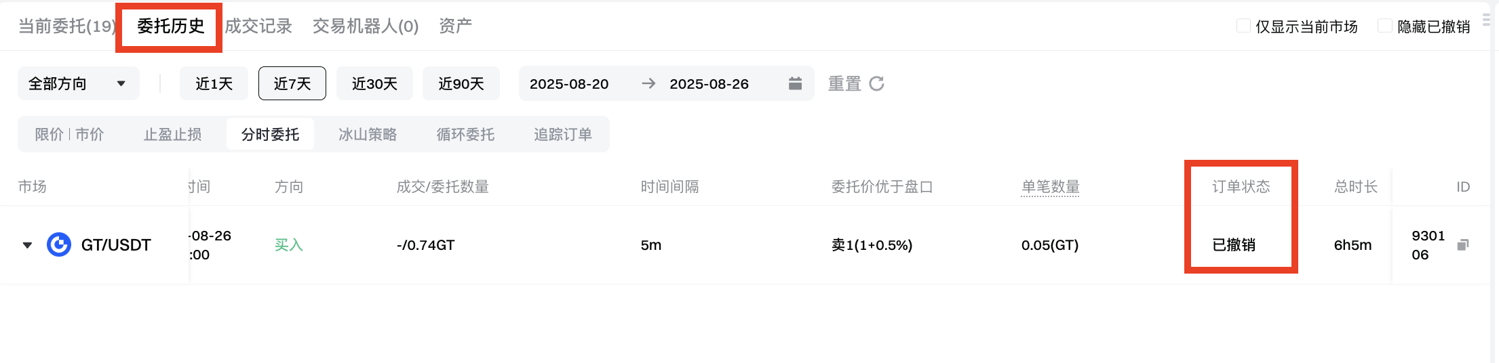Go to the 资产 tab
The image size is (1499, 363).
pyautogui.click(x=455, y=26)
